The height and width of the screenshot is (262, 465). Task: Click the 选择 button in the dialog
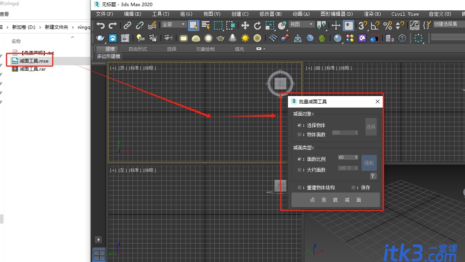pos(371,127)
